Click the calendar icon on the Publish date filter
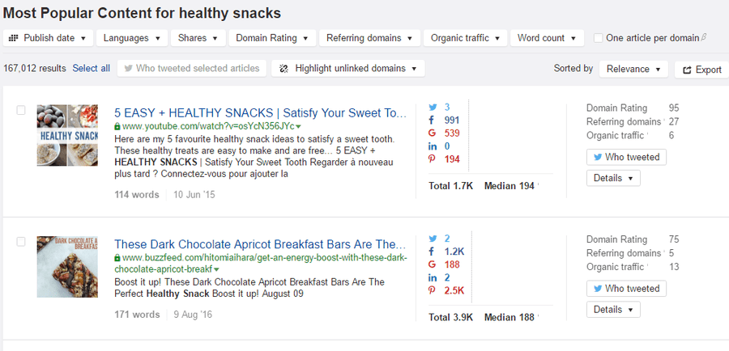Screen dimensions: 729x351 pos(15,38)
